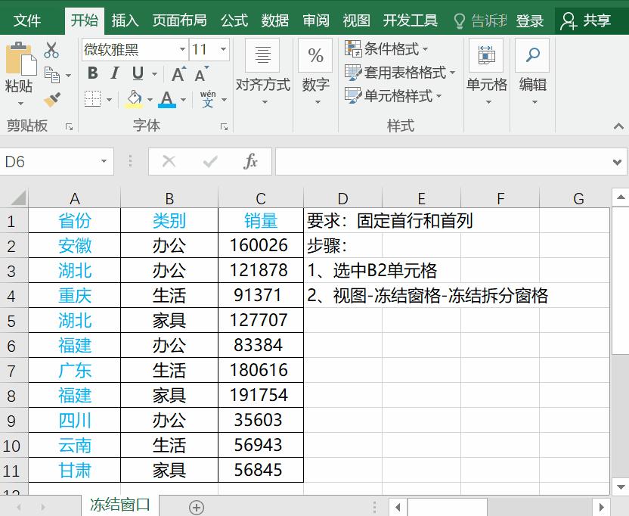The image size is (629, 516).
Task: Click the Cut (scissors) icon
Action: [x=52, y=50]
